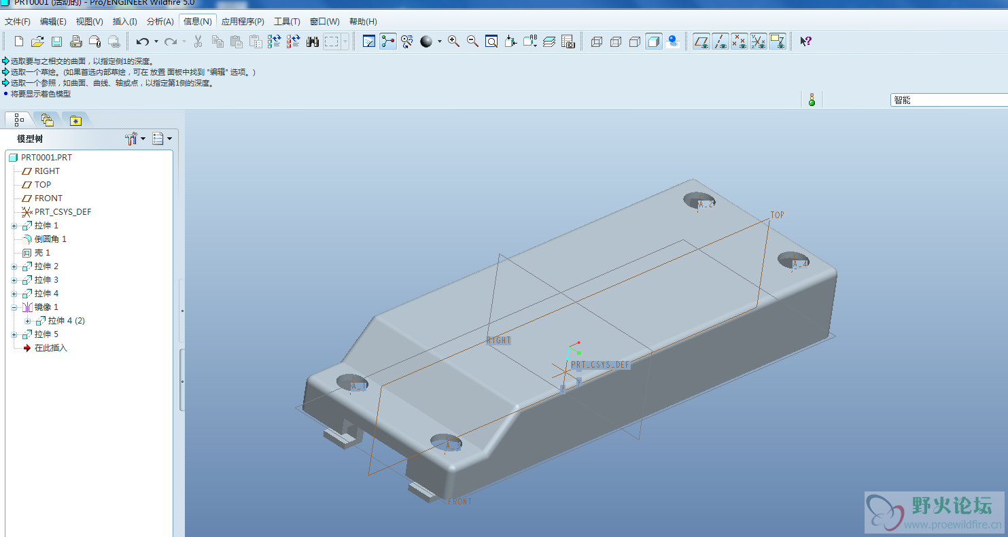This screenshot has height=537, width=1008.
Task: Click the sphere appearance gallery icon
Action: (426, 41)
